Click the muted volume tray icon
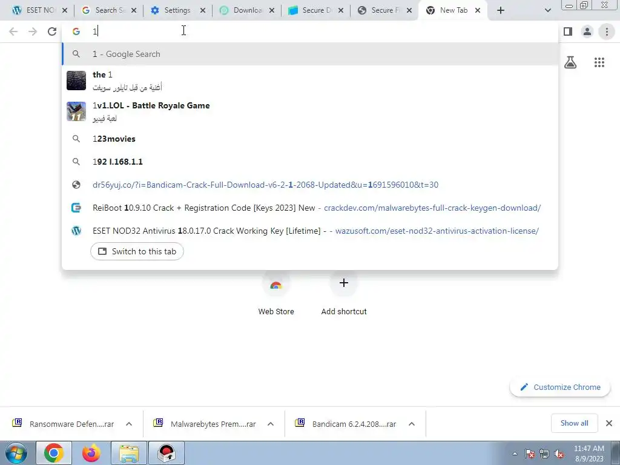Screen dimensions: 620x465 pyautogui.click(x=559, y=453)
